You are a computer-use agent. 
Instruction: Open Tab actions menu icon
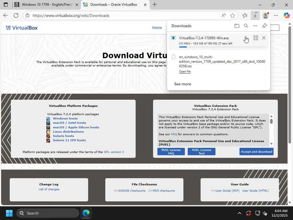(6, 5)
